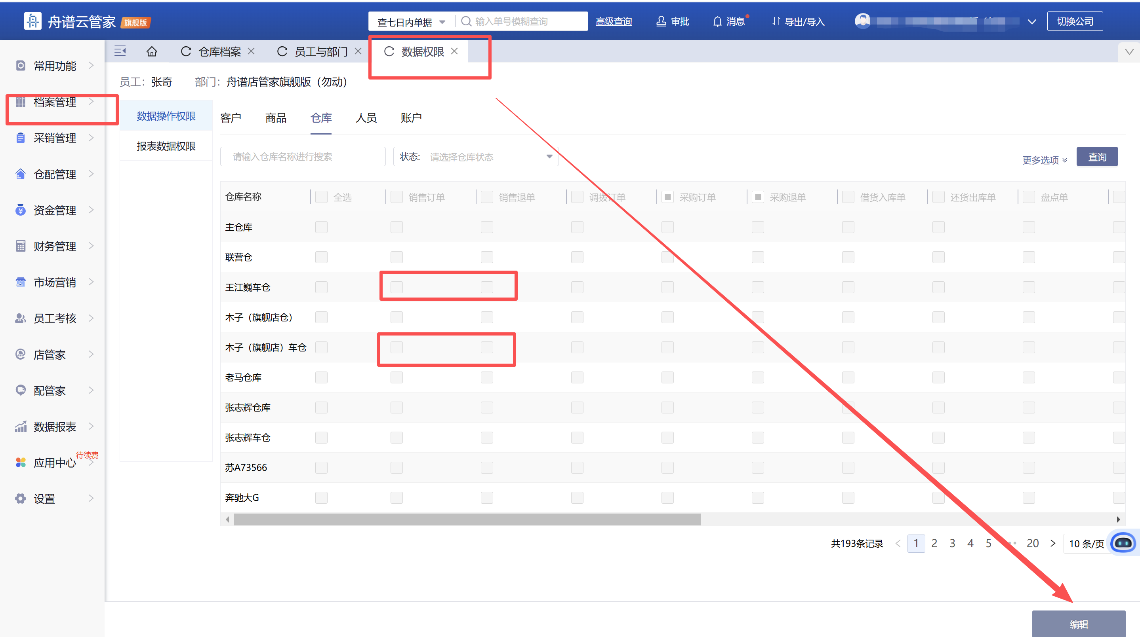The width and height of the screenshot is (1140, 637).
Task: Switch to the 客户 tab
Action: [x=231, y=118]
